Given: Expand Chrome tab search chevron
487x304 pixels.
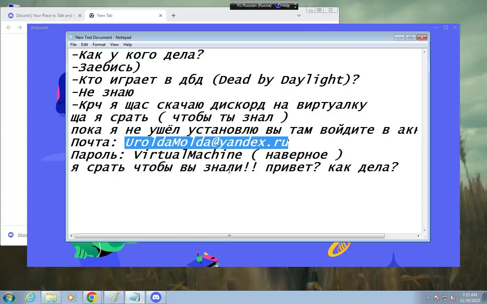Looking at the screenshot, I should 299,16.
